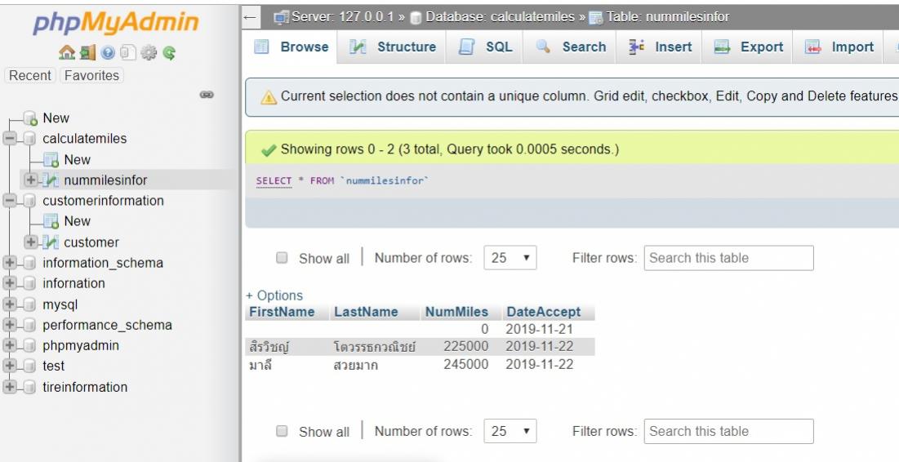
Task: Select the 225000 NumMiles cell
Action: coord(460,347)
